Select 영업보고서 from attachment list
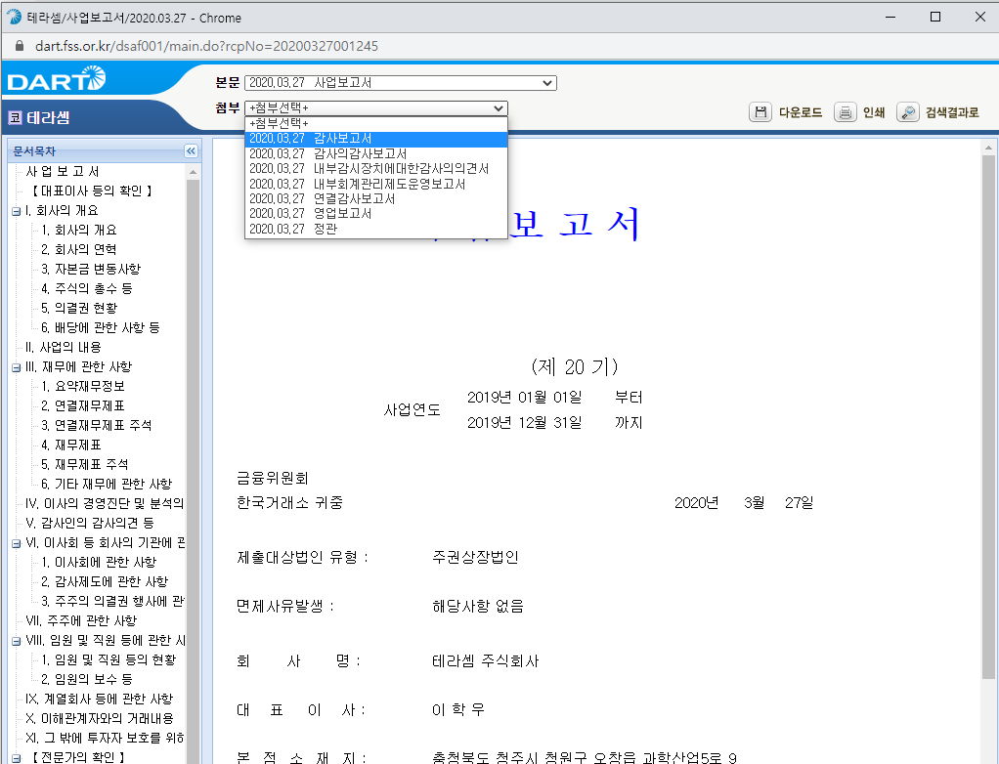Image resolution: width=999 pixels, height=764 pixels. [376, 213]
